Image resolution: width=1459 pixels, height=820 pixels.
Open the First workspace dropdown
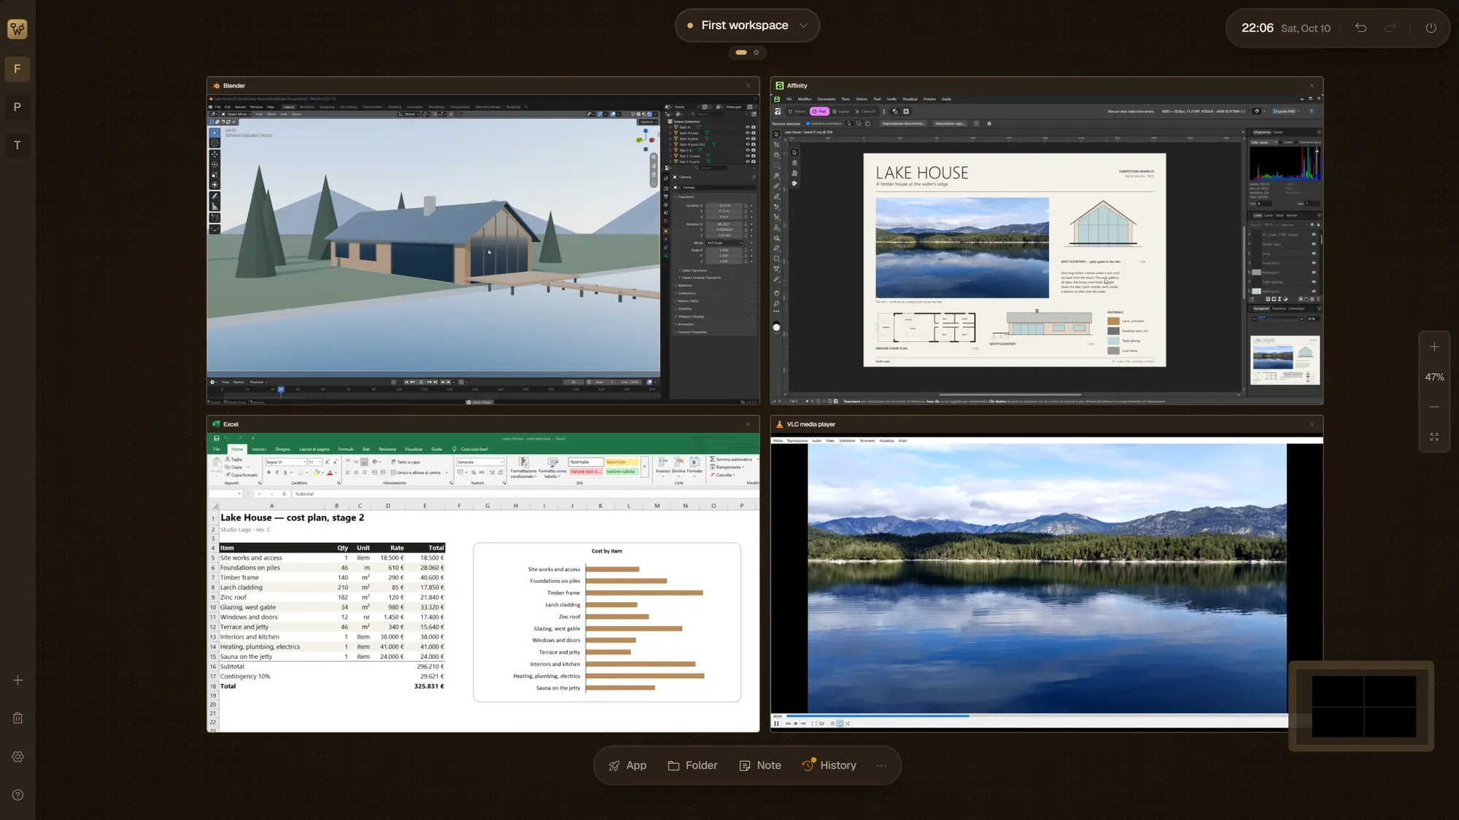[x=748, y=26]
